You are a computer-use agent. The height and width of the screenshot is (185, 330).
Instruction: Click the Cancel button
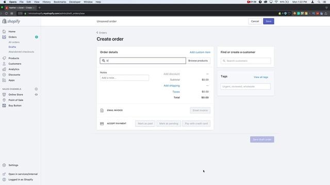255,21
